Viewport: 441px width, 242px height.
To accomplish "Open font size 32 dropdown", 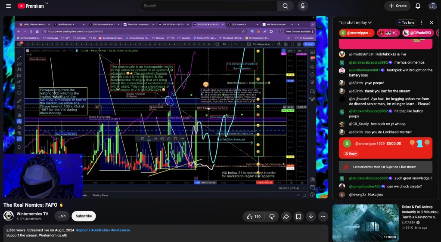I will (155, 138).
